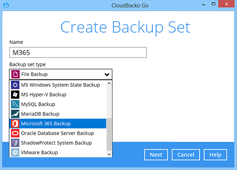The image size is (237, 170).
Task: Click the Oracle red oval icon
Action: 15,133
